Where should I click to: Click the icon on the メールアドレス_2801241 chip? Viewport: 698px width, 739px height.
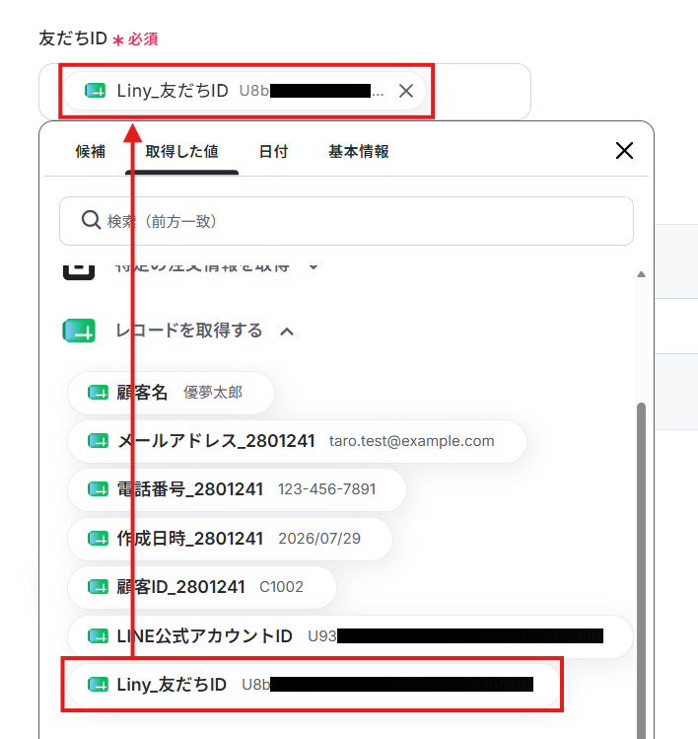(98, 441)
